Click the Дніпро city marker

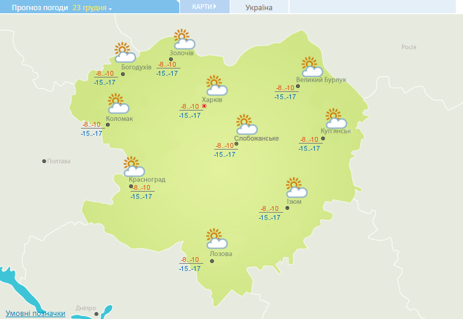[x=96, y=313]
